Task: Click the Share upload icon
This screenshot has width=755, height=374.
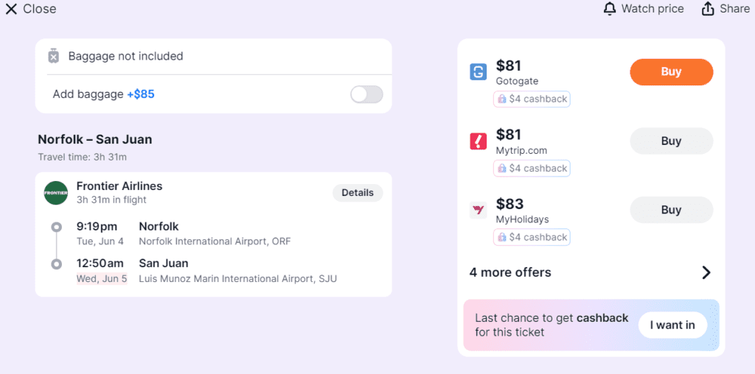Action: point(707,9)
